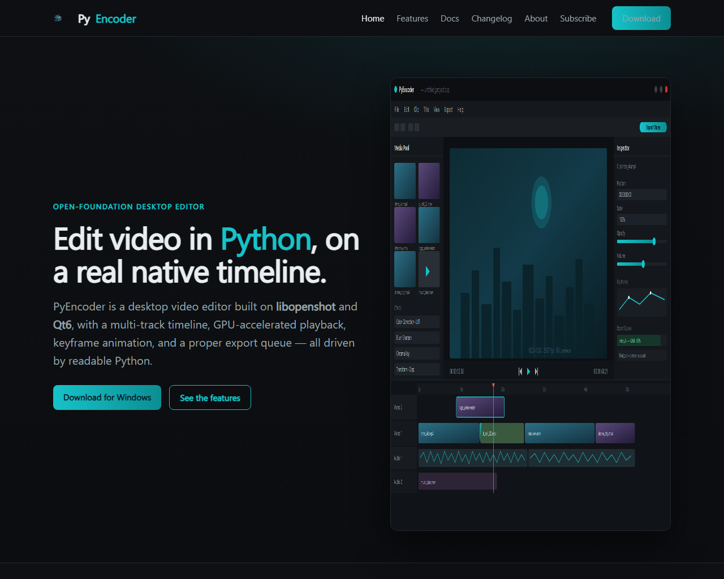Open the Edit menu in the mockup
Image resolution: width=724 pixels, height=579 pixels.
click(406, 110)
